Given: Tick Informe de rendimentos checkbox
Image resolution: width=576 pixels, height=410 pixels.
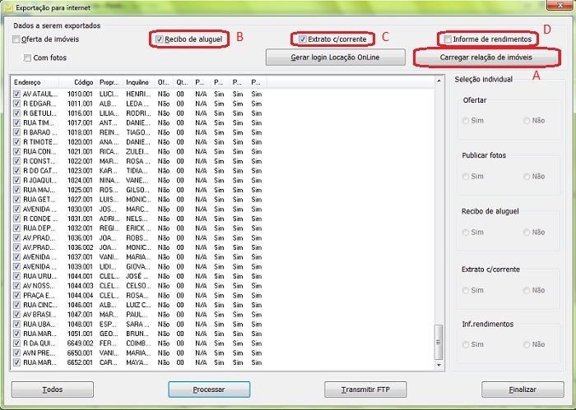Looking at the screenshot, I should point(448,39).
